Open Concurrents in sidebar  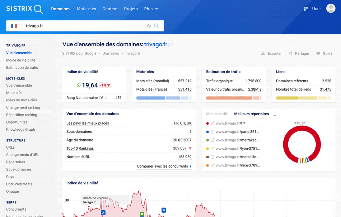coord(16,209)
